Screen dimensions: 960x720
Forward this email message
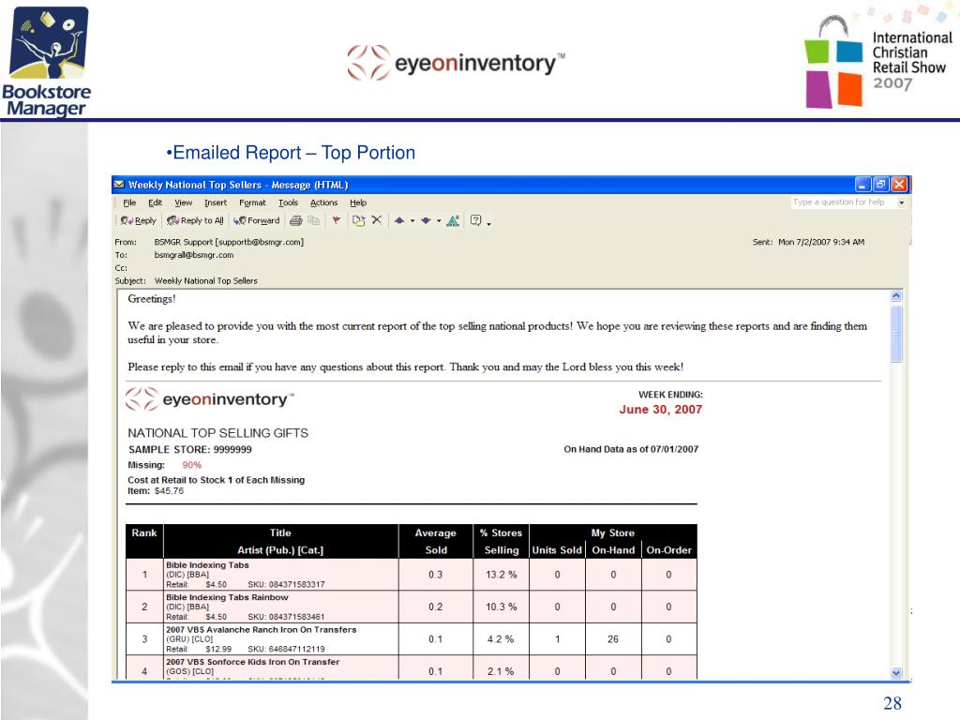(257, 220)
